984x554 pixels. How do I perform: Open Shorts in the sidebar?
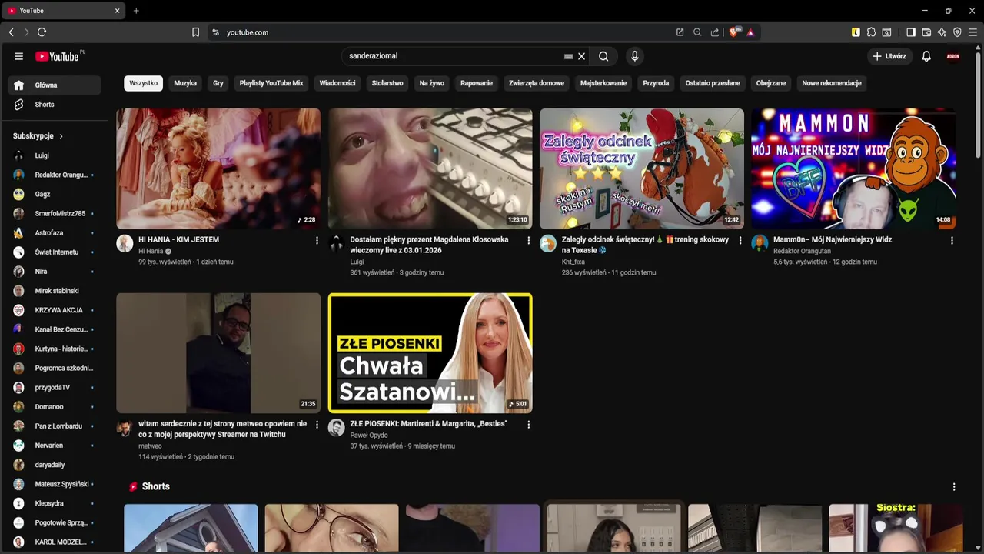[55, 105]
